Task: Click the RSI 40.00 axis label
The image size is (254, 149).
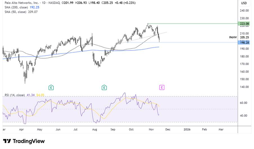Action: pos(244,116)
